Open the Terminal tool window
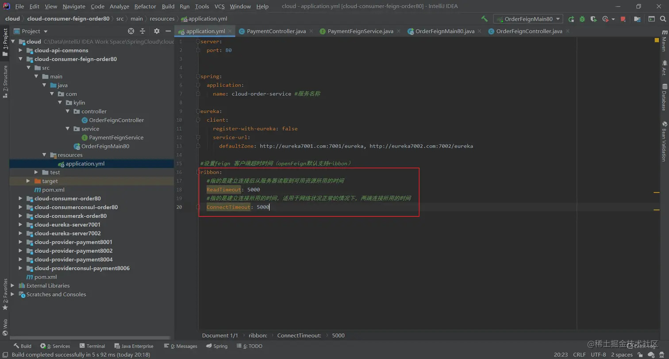Viewport: 669px width, 359px height. (x=92, y=346)
